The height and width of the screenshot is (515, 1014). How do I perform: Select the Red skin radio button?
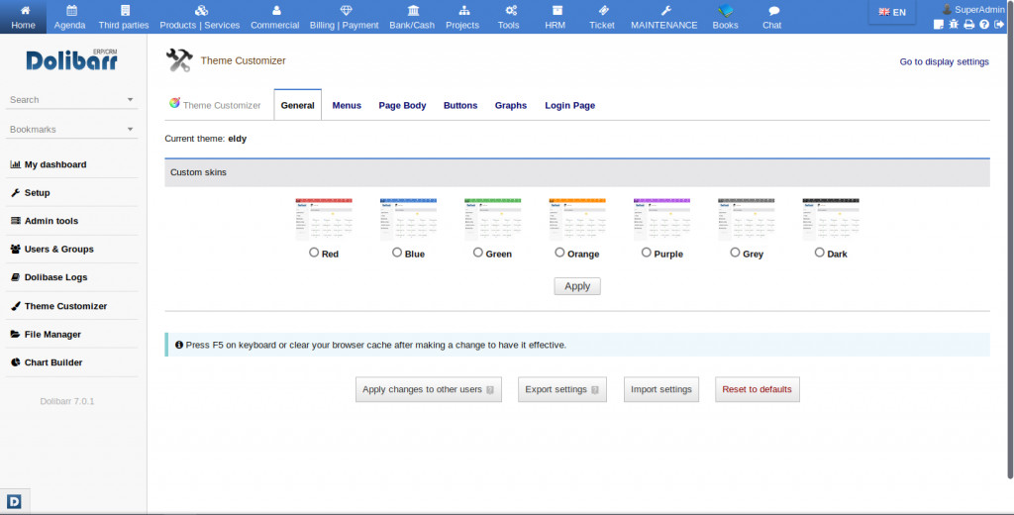tap(314, 253)
